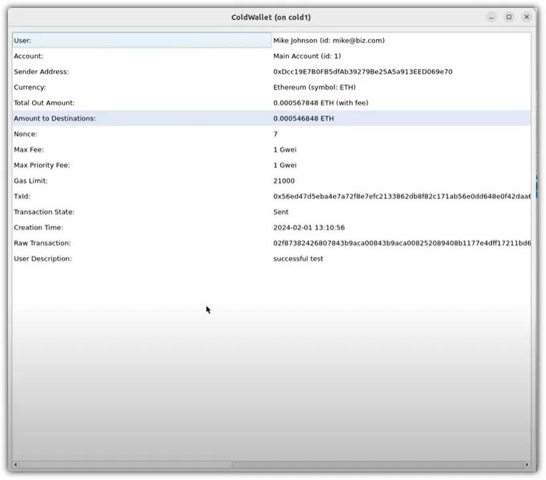The width and height of the screenshot is (546, 480).
Task: Click the horizontal scrollbar right arrow
Action: pyautogui.click(x=527, y=465)
